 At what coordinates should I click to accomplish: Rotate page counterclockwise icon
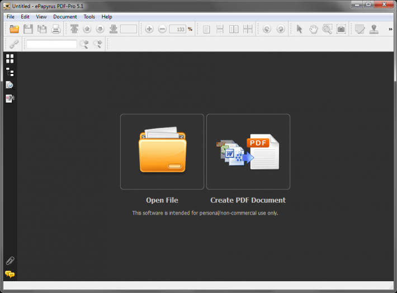click(x=267, y=29)
